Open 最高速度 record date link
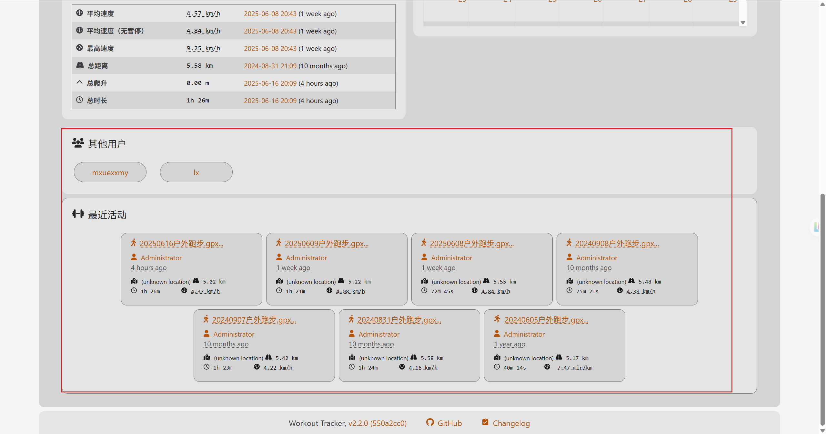This screenshot has width=826, height=434. coord(270,48)
